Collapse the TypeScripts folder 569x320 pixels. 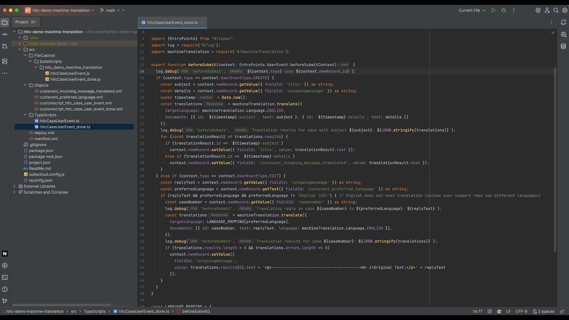click(x=25, y=115)
